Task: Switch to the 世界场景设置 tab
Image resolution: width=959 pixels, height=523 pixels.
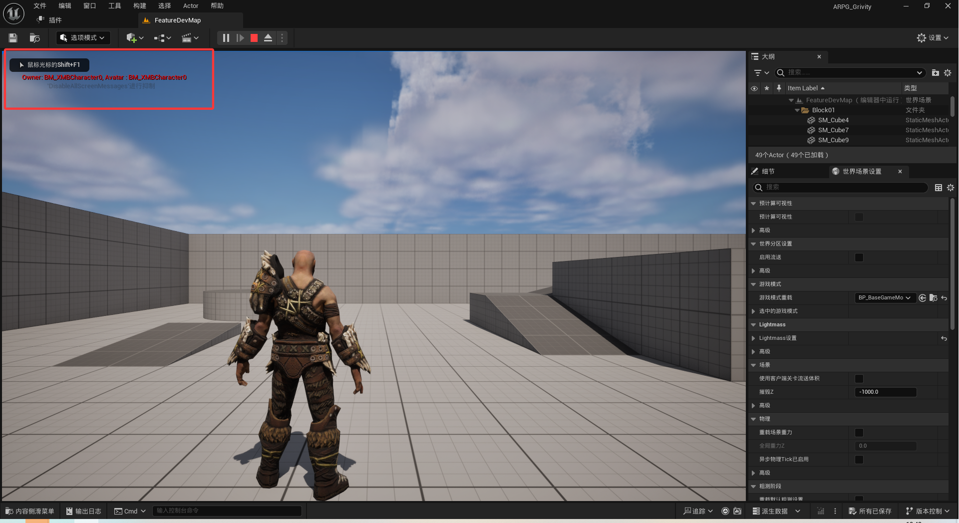Action: coord(862,172)
